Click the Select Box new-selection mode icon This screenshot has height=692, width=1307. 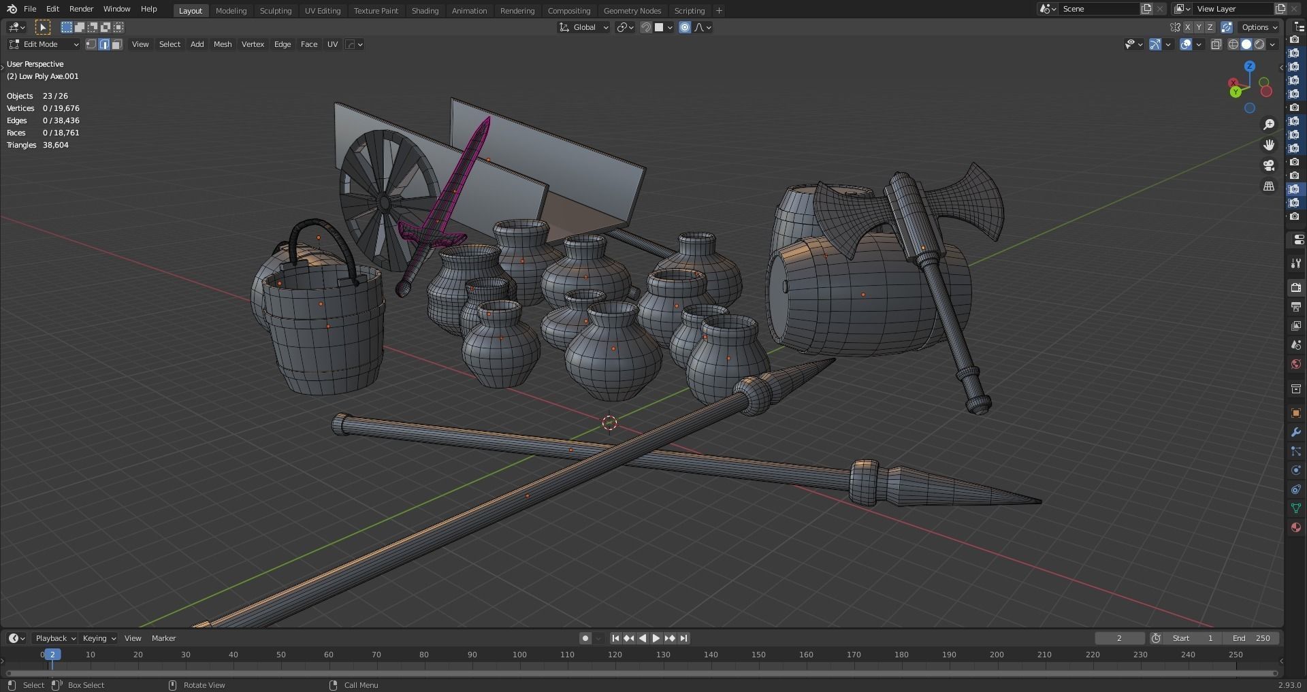[x=66, y=27]
